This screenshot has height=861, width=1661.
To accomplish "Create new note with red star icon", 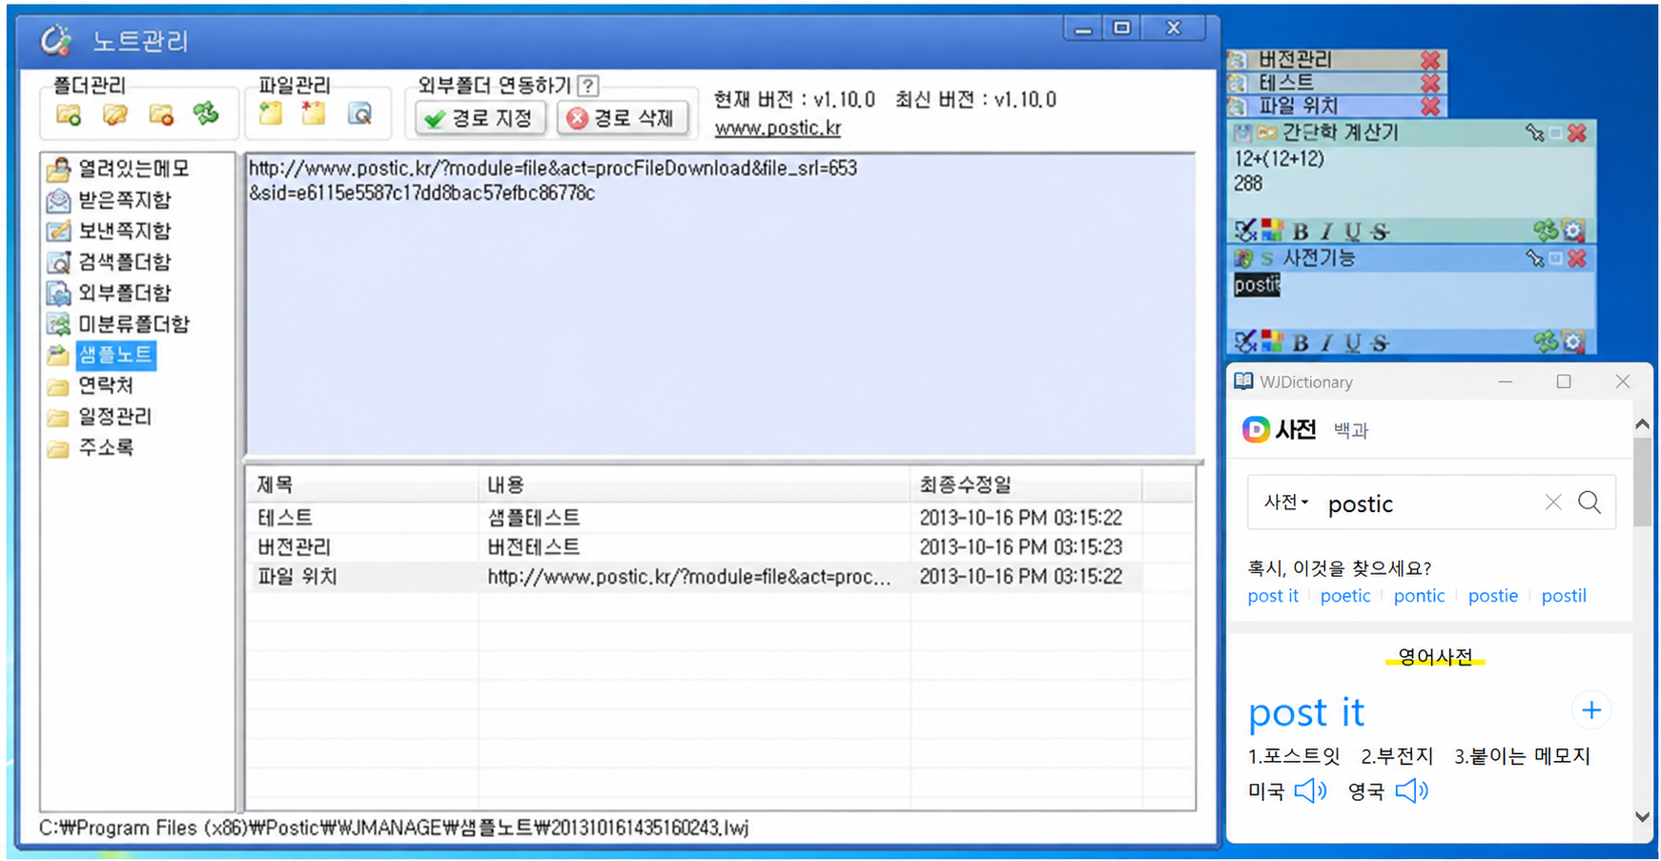I will pyautogui.click(x=313, y=114).
